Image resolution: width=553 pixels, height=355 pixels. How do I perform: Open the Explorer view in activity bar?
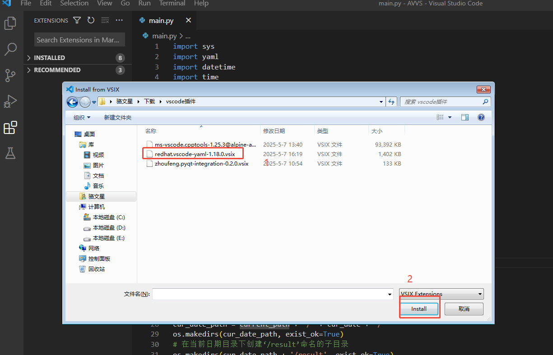pos(10,23)
